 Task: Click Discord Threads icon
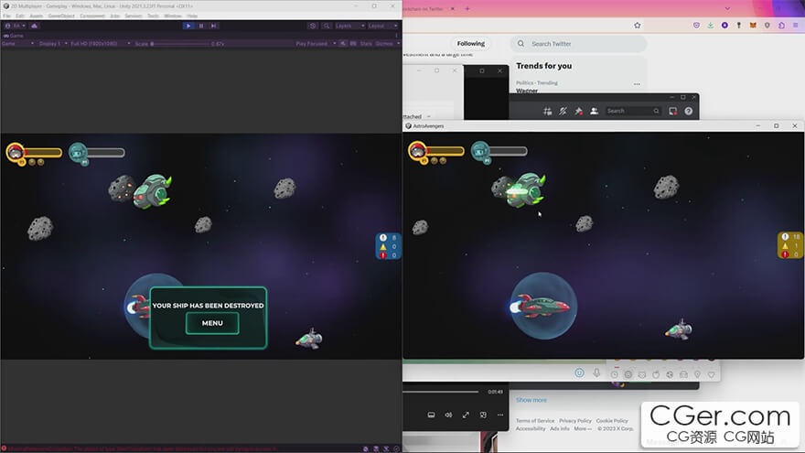pyautogui.click(x=547, y=111)
